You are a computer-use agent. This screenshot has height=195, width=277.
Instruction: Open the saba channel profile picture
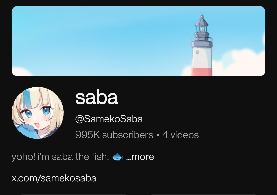37,113
